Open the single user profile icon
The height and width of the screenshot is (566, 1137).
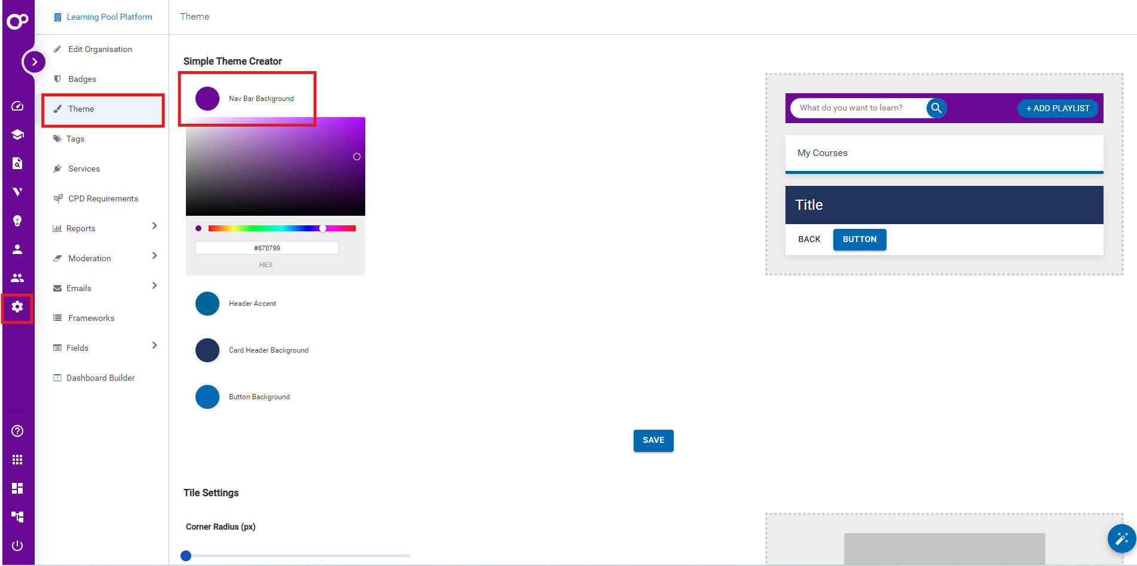pos(17,249)
